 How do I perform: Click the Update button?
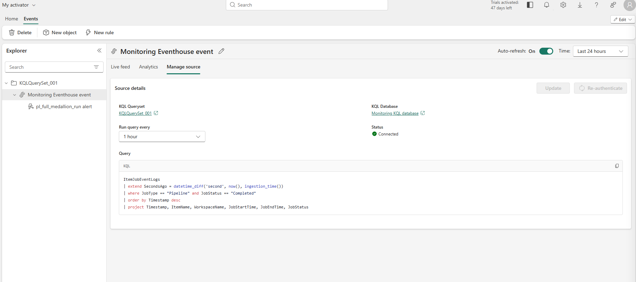click(x=553, y=88)
